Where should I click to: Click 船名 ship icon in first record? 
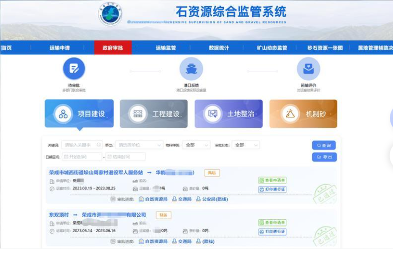135,181
